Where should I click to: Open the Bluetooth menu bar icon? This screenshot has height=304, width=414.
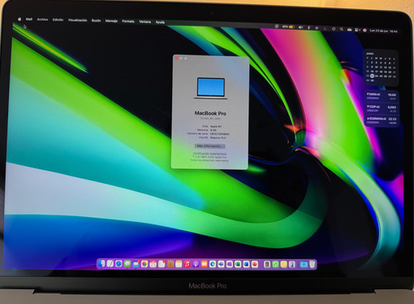[309, 27]
